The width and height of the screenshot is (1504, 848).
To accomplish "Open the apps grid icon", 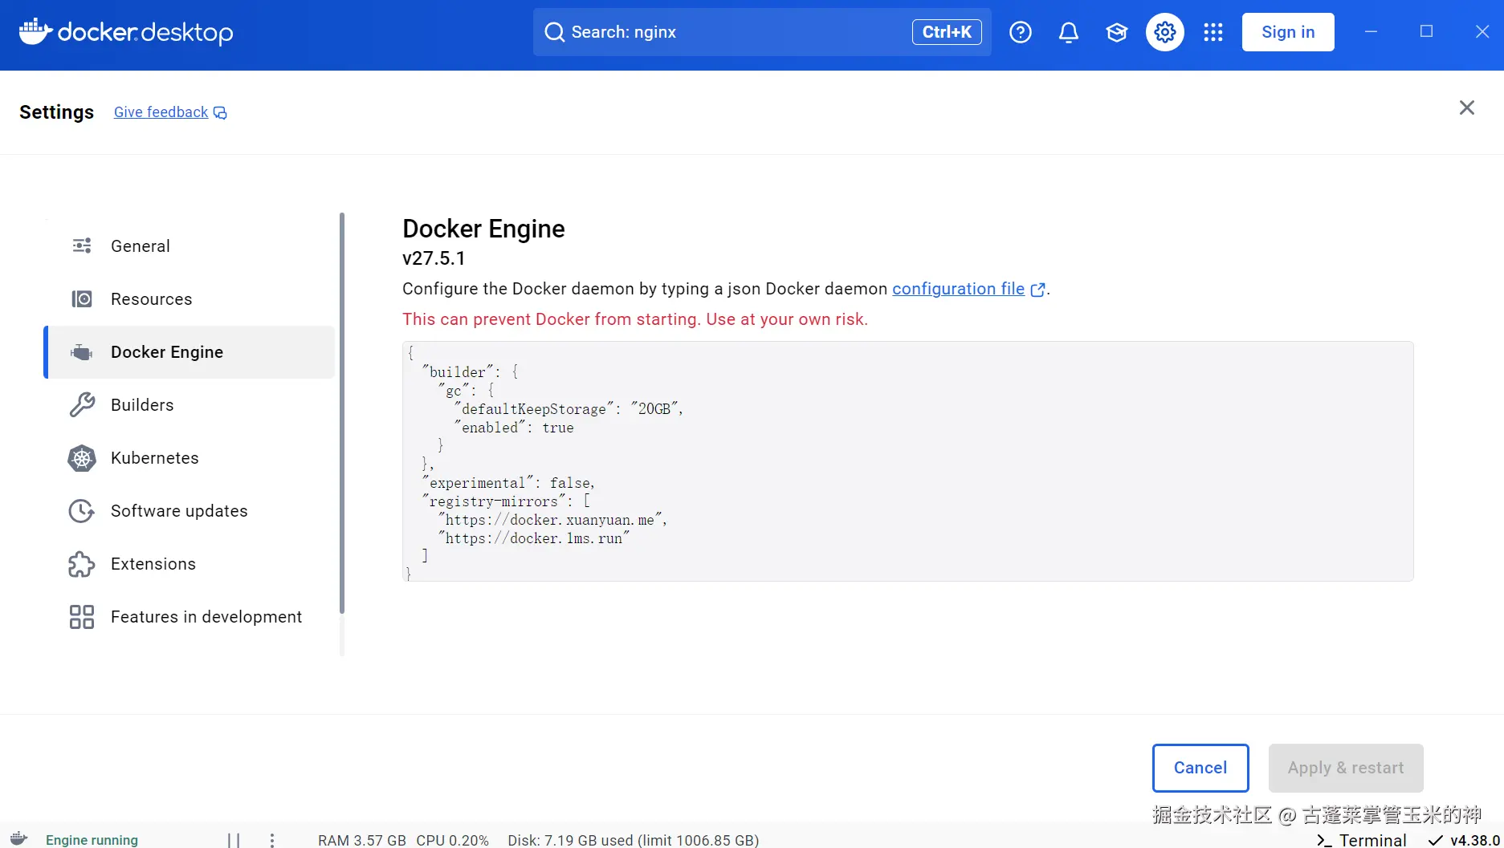I will (x=1213, y=32).
